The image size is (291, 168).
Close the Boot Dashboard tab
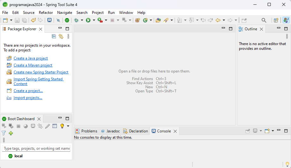click(x=39, y=119)
